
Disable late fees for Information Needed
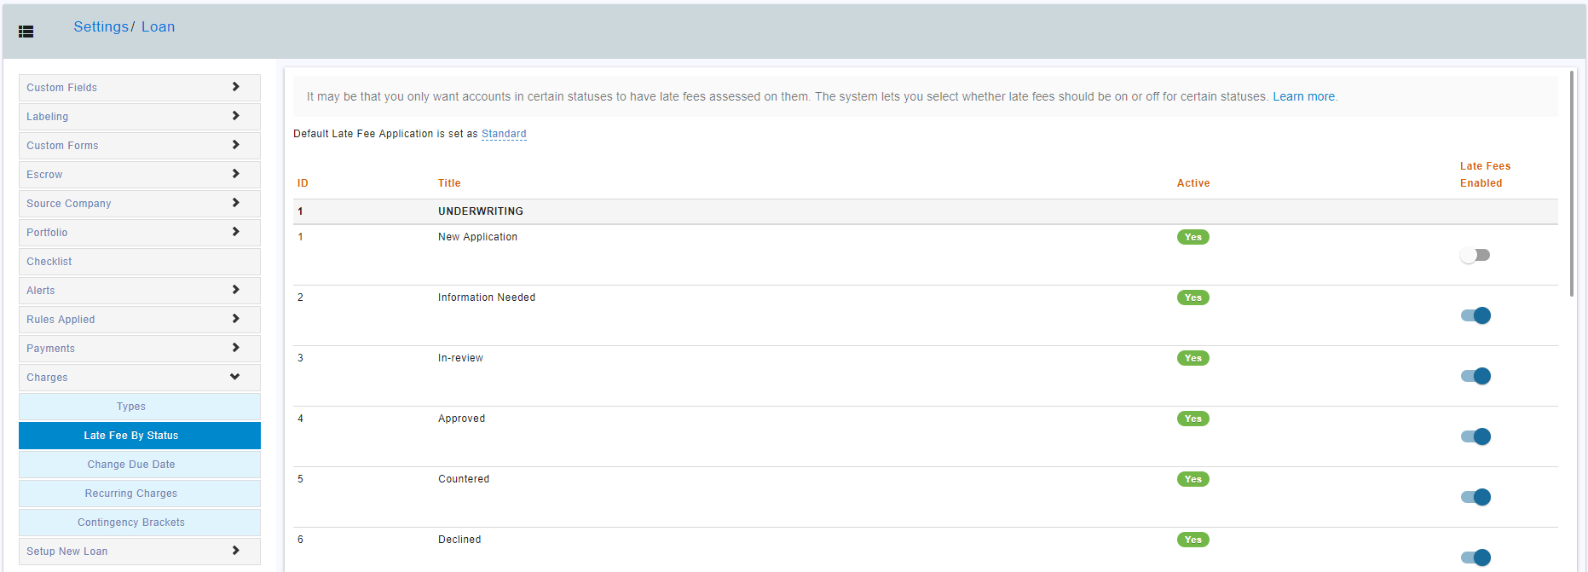(1475, 315)
